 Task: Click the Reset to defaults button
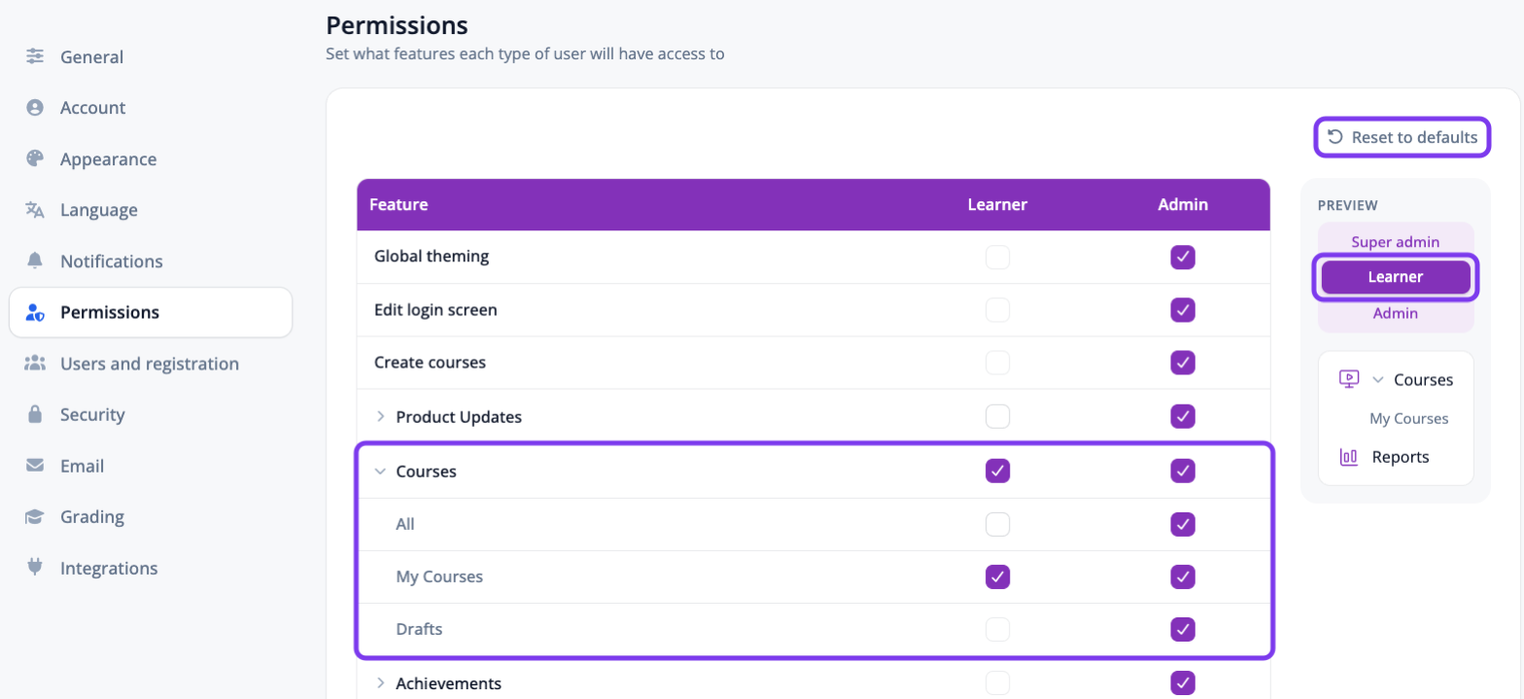[x=1403, y=137]
